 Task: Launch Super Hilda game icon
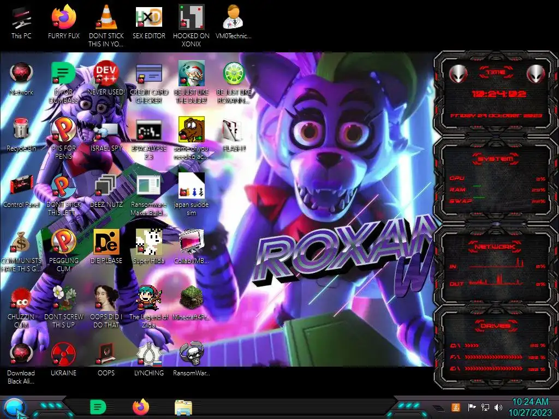pyautogui.click(x=148, y=247)
